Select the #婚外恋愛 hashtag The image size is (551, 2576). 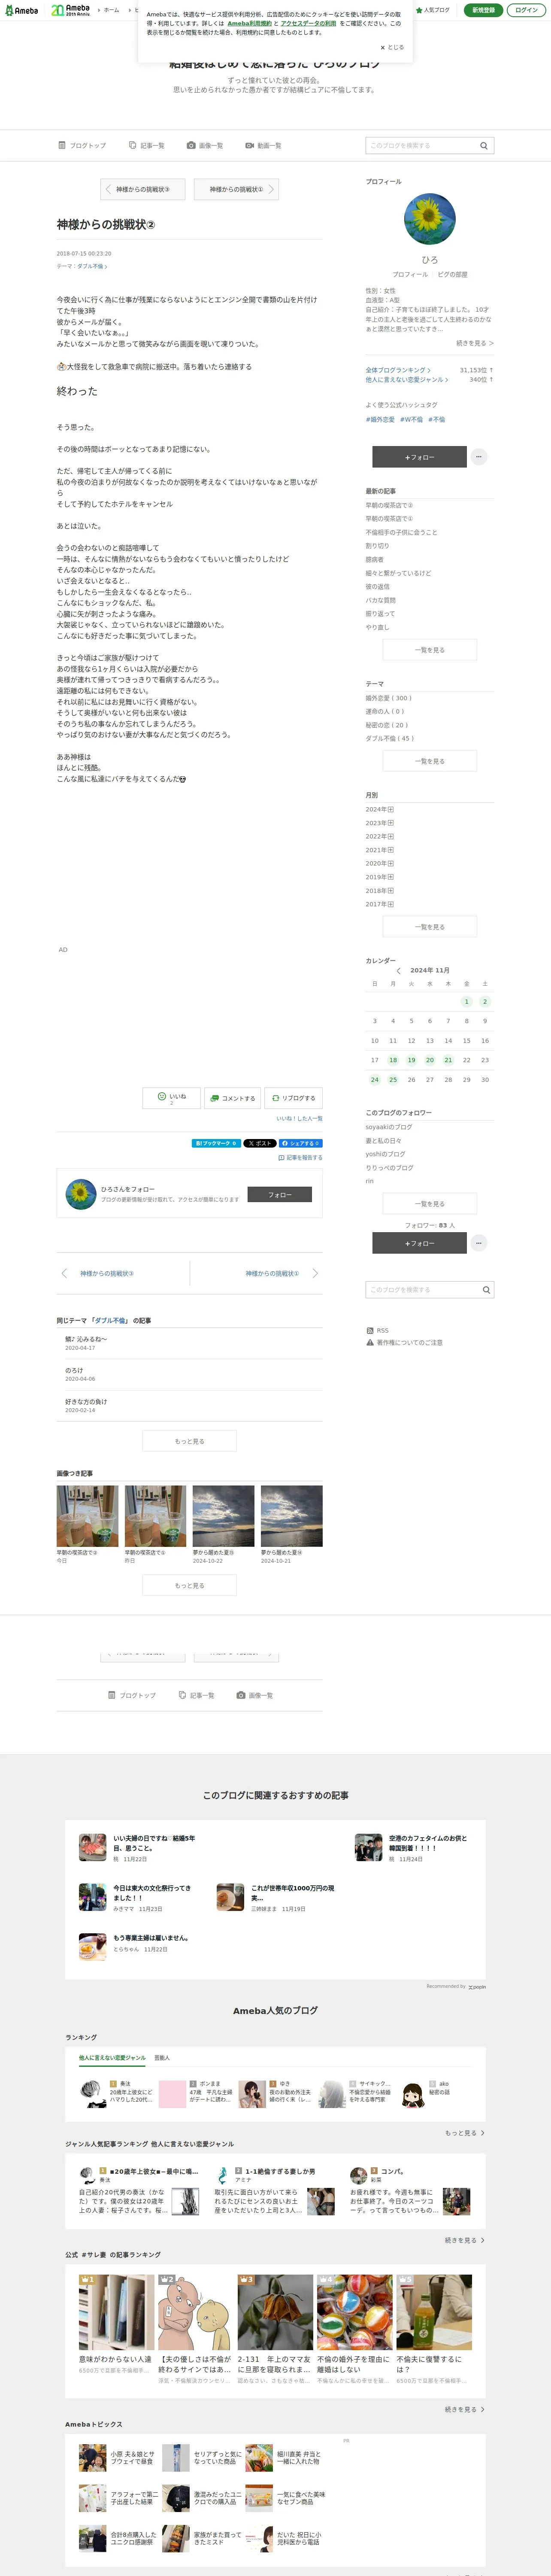(380, 419)
